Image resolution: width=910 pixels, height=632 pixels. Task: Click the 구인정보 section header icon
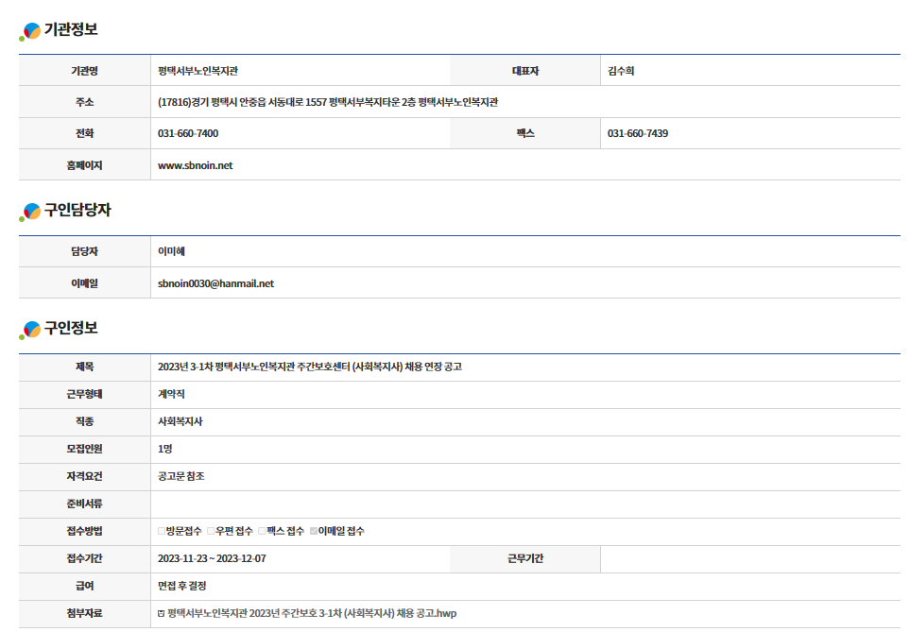pos(30,330)
